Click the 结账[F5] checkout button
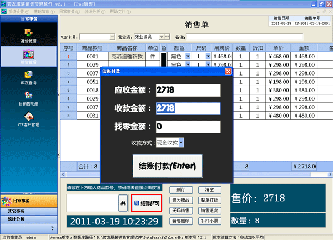 tap(147, 203)
